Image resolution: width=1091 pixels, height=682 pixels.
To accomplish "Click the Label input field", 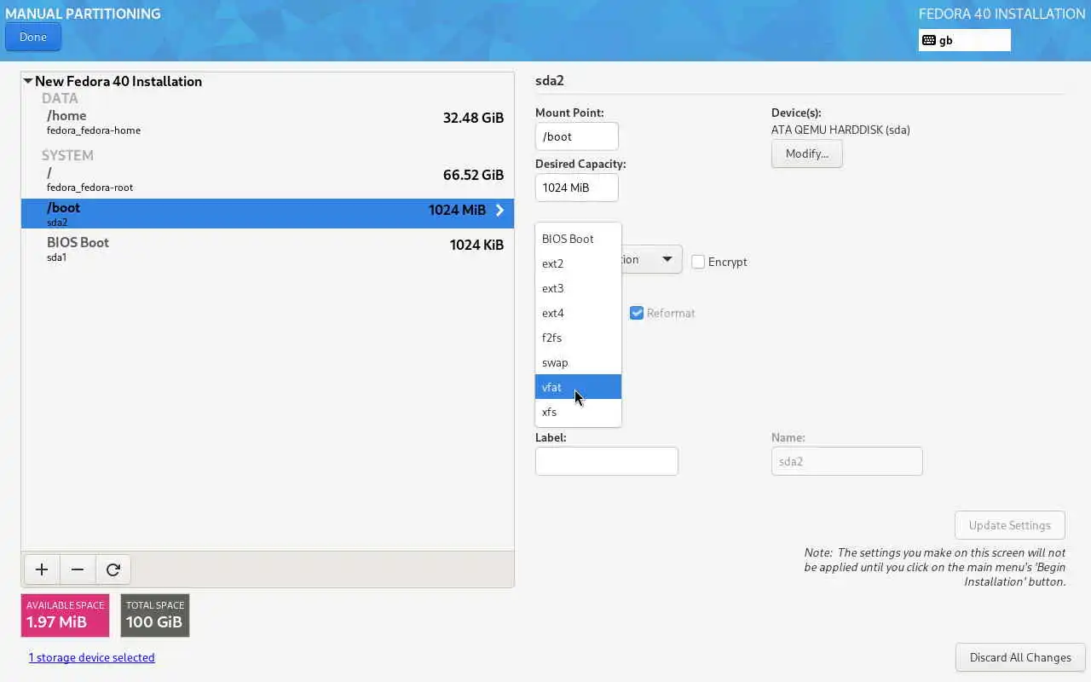I will tap(607, 461).
